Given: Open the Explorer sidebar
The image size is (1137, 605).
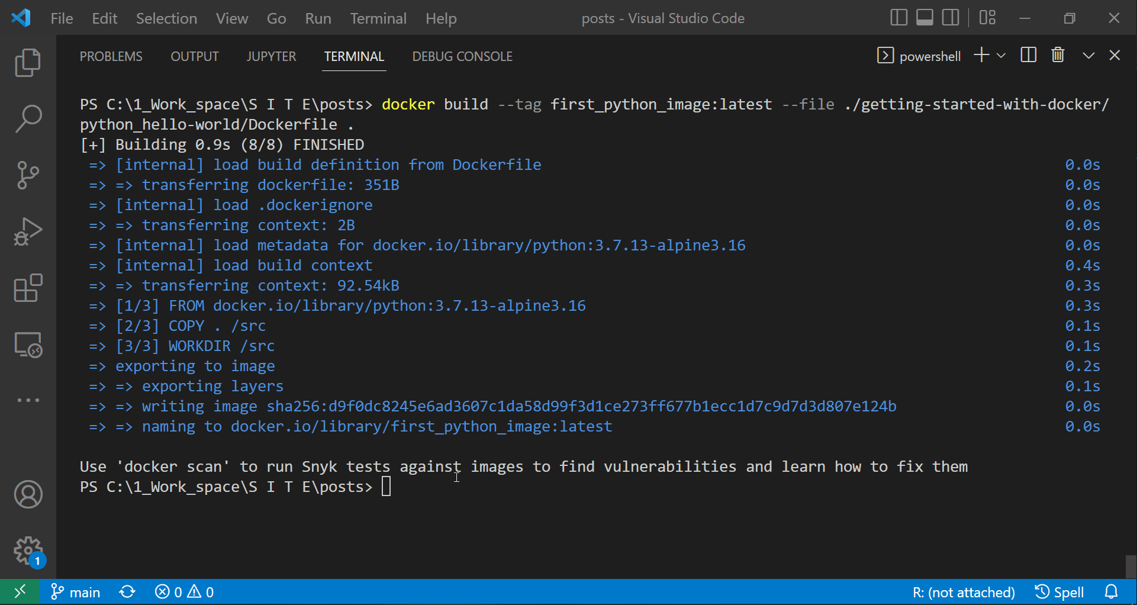Looking at the screenshot, I should click(28, 62).
